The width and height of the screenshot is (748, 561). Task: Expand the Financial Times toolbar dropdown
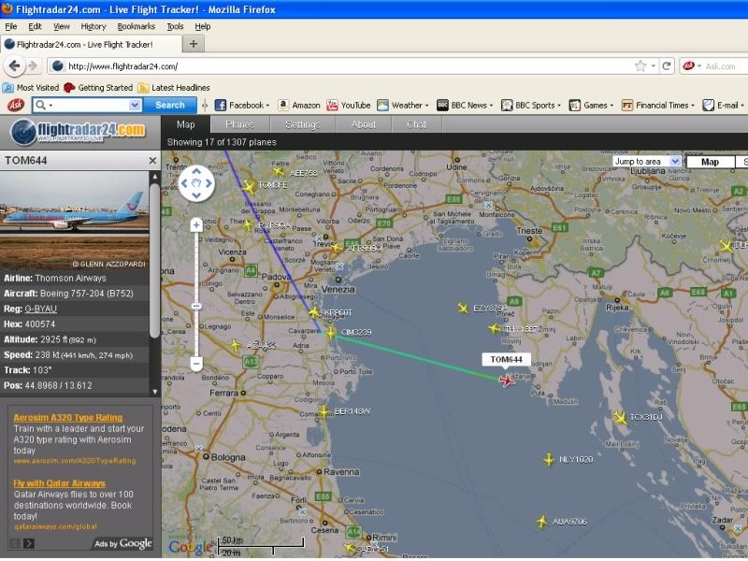tap(693, 106)
